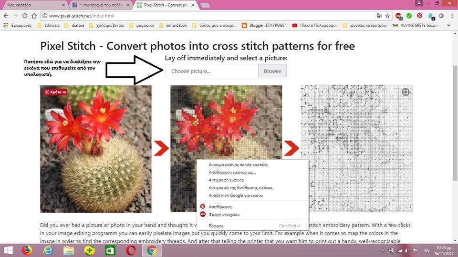Image resolution: width=458 pixels, height=257 pixels.
Task: Open the diafora bookmark folder
Action: pyautogui.click(x=74, y=25)
